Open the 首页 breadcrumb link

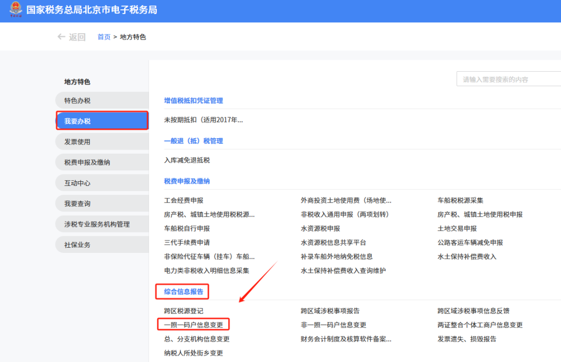click(x=103, y=36)
